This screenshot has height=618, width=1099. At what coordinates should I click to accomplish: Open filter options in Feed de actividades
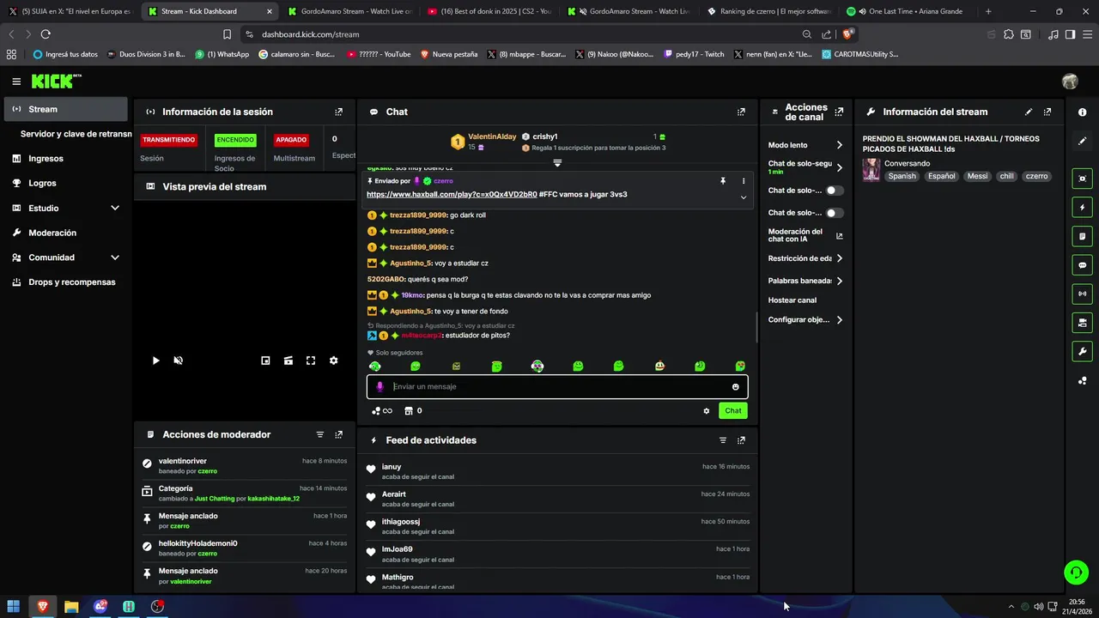coord(723,440)
